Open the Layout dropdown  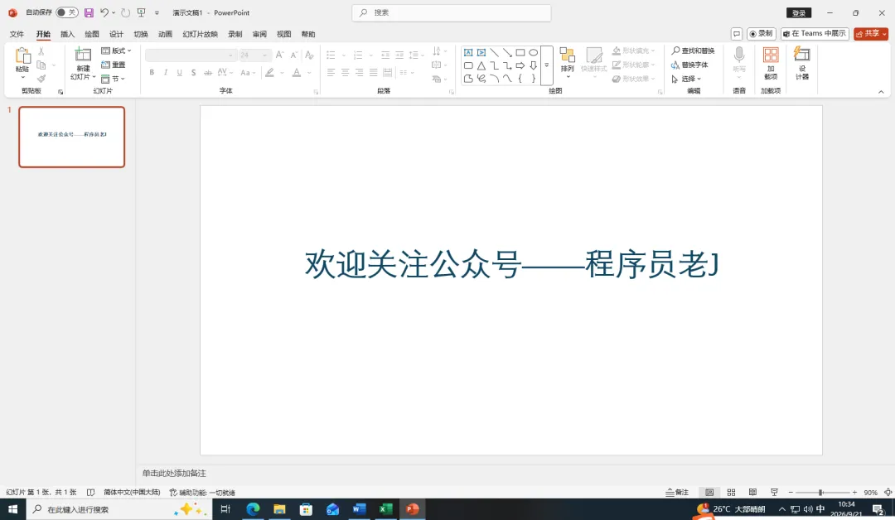[117, 51]
